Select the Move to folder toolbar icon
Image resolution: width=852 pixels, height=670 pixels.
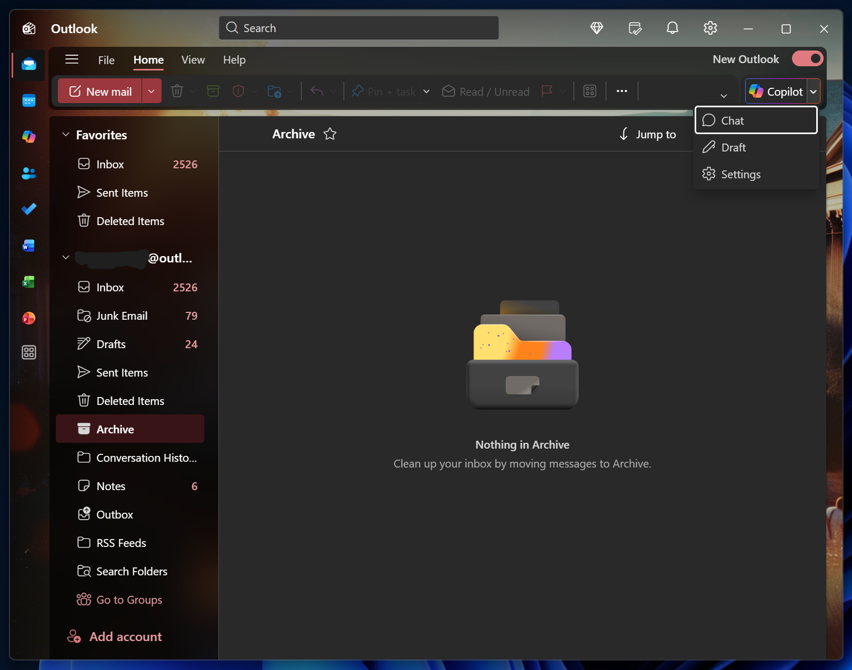coord(274,91)
